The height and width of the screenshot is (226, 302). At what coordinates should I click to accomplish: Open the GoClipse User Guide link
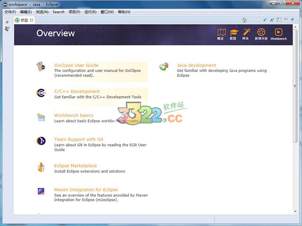(x=76, y=65)
